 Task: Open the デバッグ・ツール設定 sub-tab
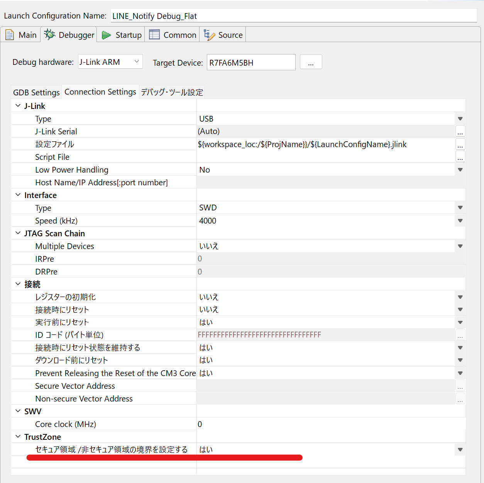point(172,92)
